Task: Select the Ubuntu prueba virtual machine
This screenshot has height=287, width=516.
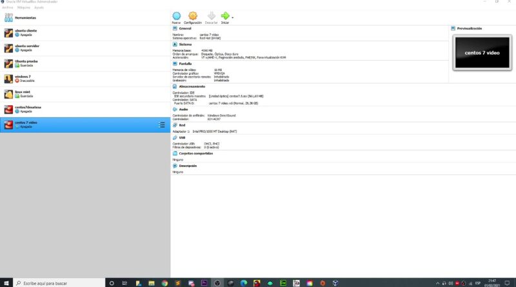Action: coord(85,63)
